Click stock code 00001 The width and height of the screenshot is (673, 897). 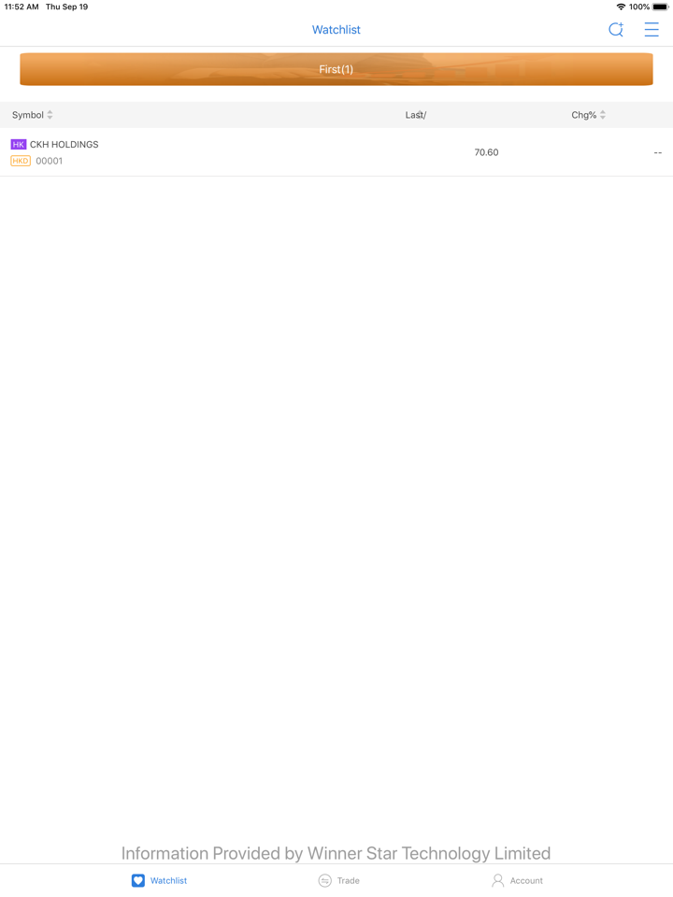coord(50,161)
